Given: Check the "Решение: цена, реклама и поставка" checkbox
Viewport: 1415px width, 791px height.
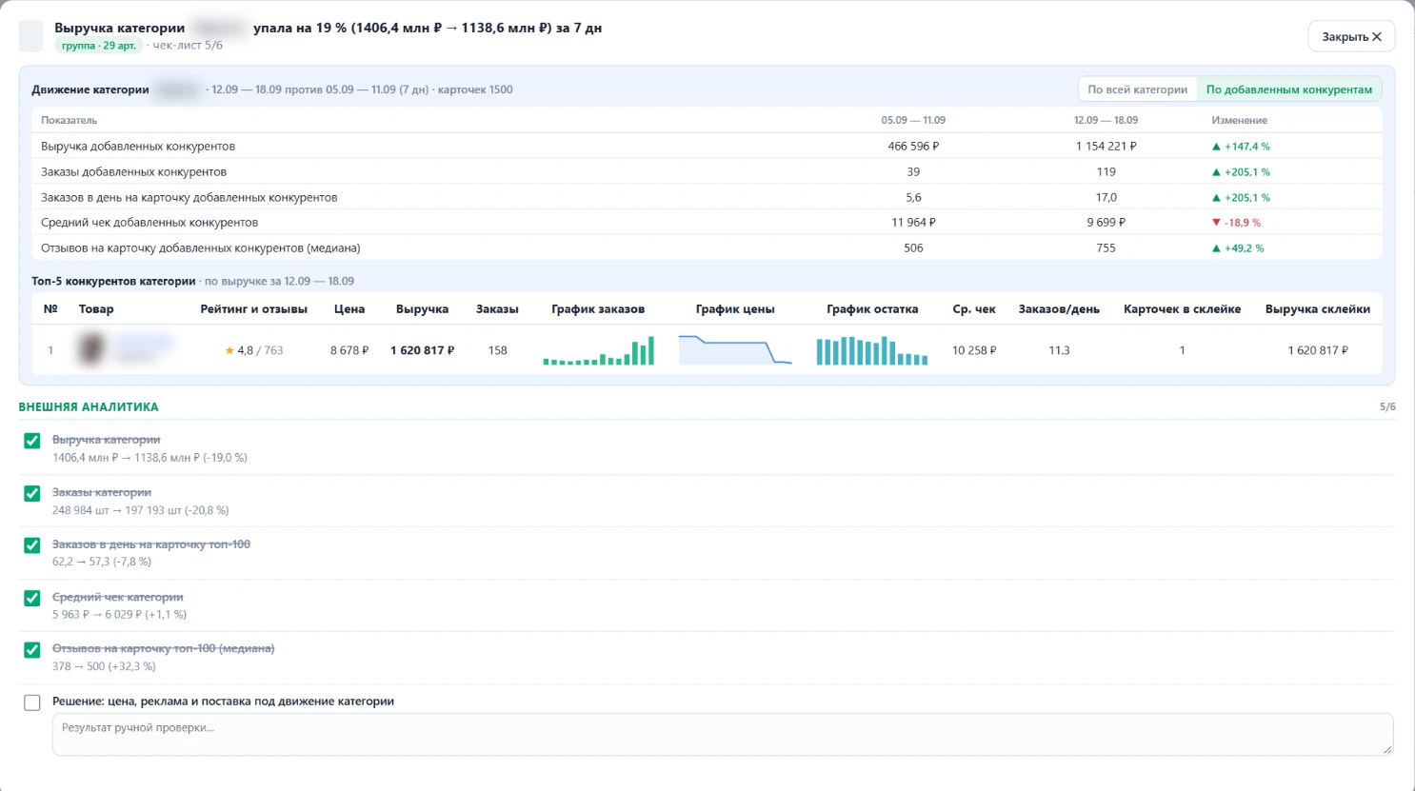Looking at the screenshot, I should coord(32,702).
